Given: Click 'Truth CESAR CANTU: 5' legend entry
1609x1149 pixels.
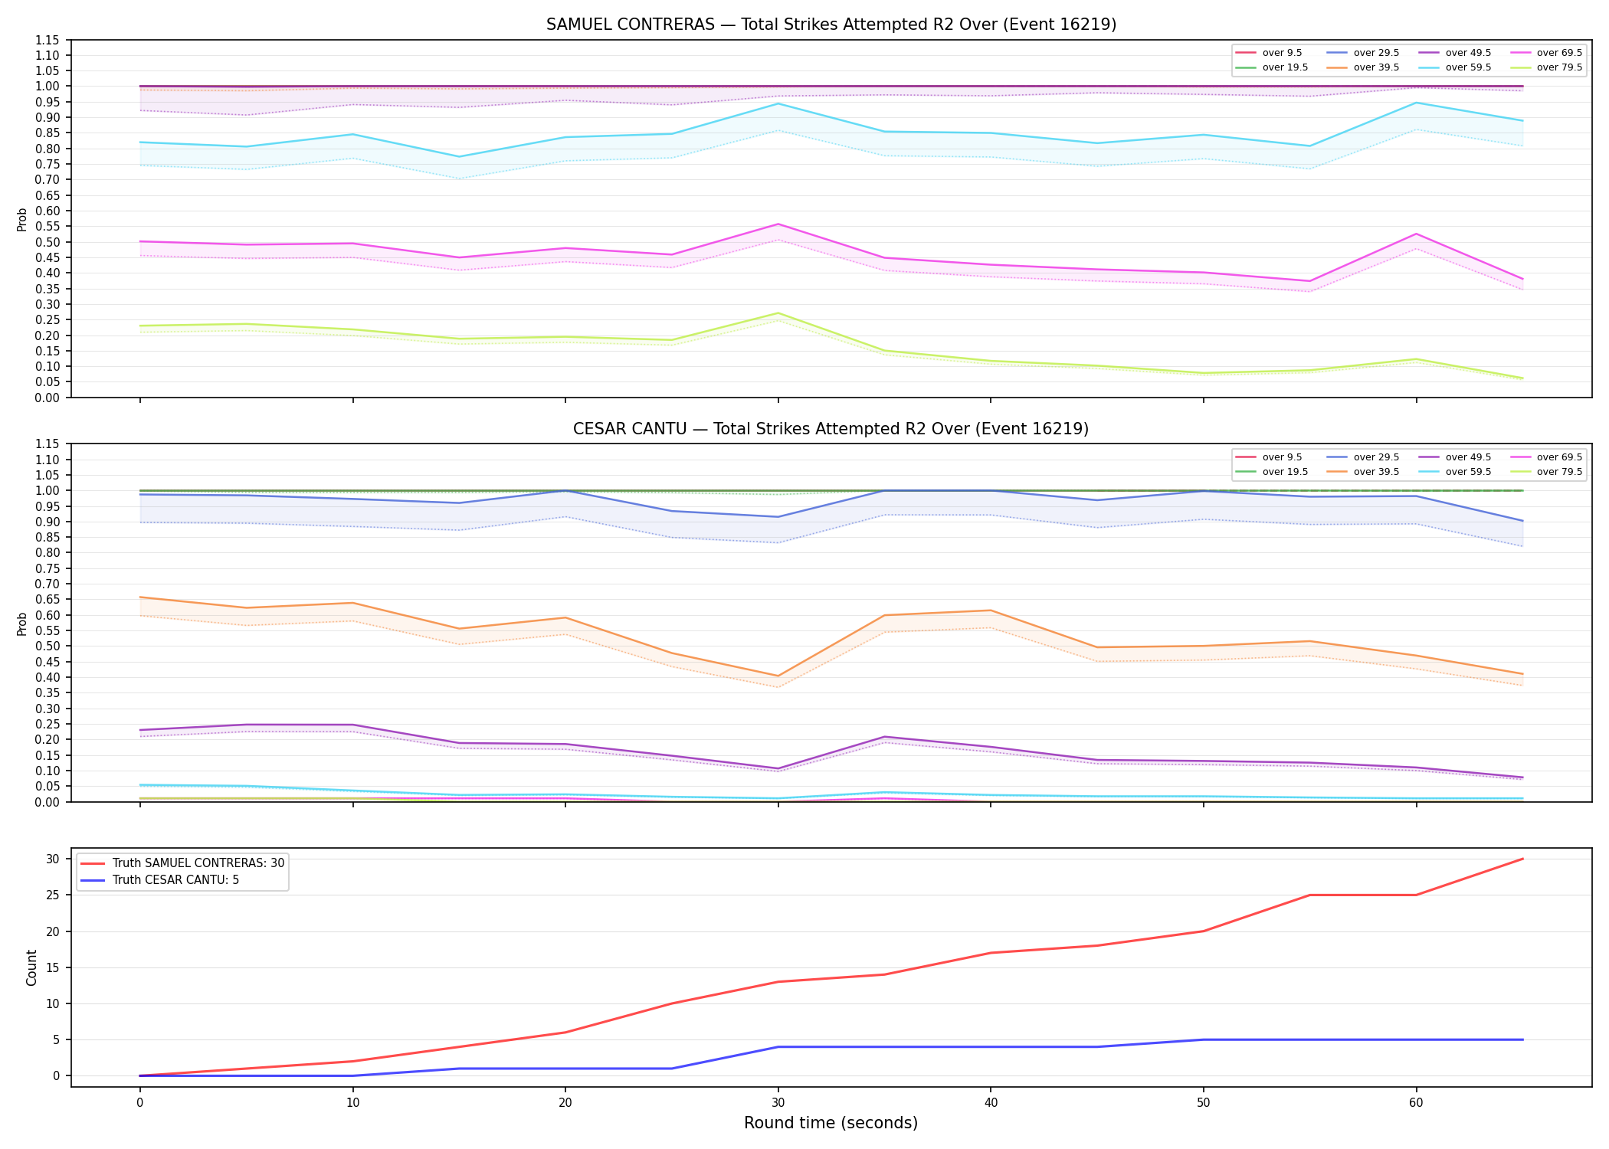Looking at the screenshot, I should [159, 880].
